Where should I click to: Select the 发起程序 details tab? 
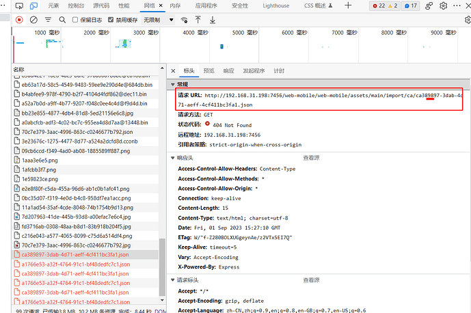tap(254, 71)
